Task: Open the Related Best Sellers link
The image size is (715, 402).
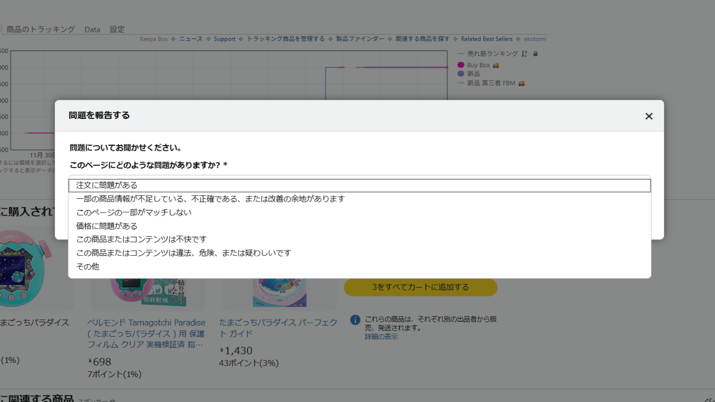Action: point(487,39)
